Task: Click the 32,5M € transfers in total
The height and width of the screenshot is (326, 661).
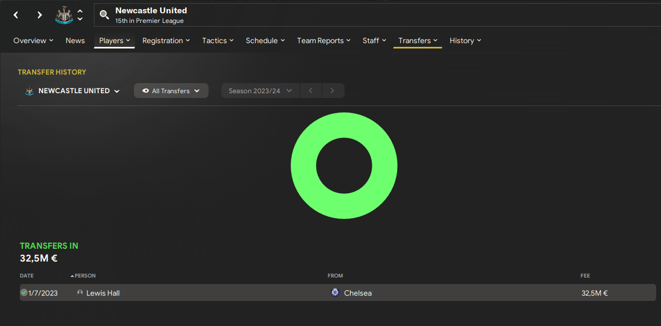Action: pyautogui.click(x=38, y=259)
